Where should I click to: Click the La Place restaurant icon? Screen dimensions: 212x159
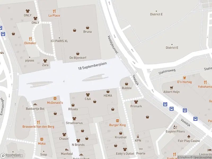[54, 11]
